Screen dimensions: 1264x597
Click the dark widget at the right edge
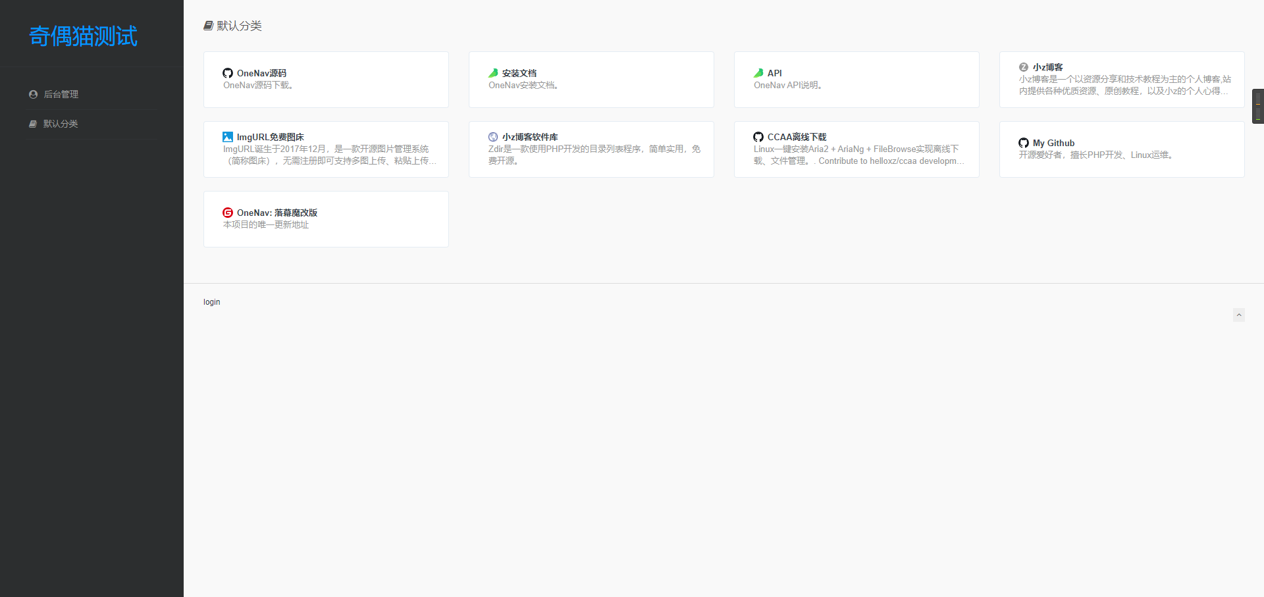click(1258, 106)
